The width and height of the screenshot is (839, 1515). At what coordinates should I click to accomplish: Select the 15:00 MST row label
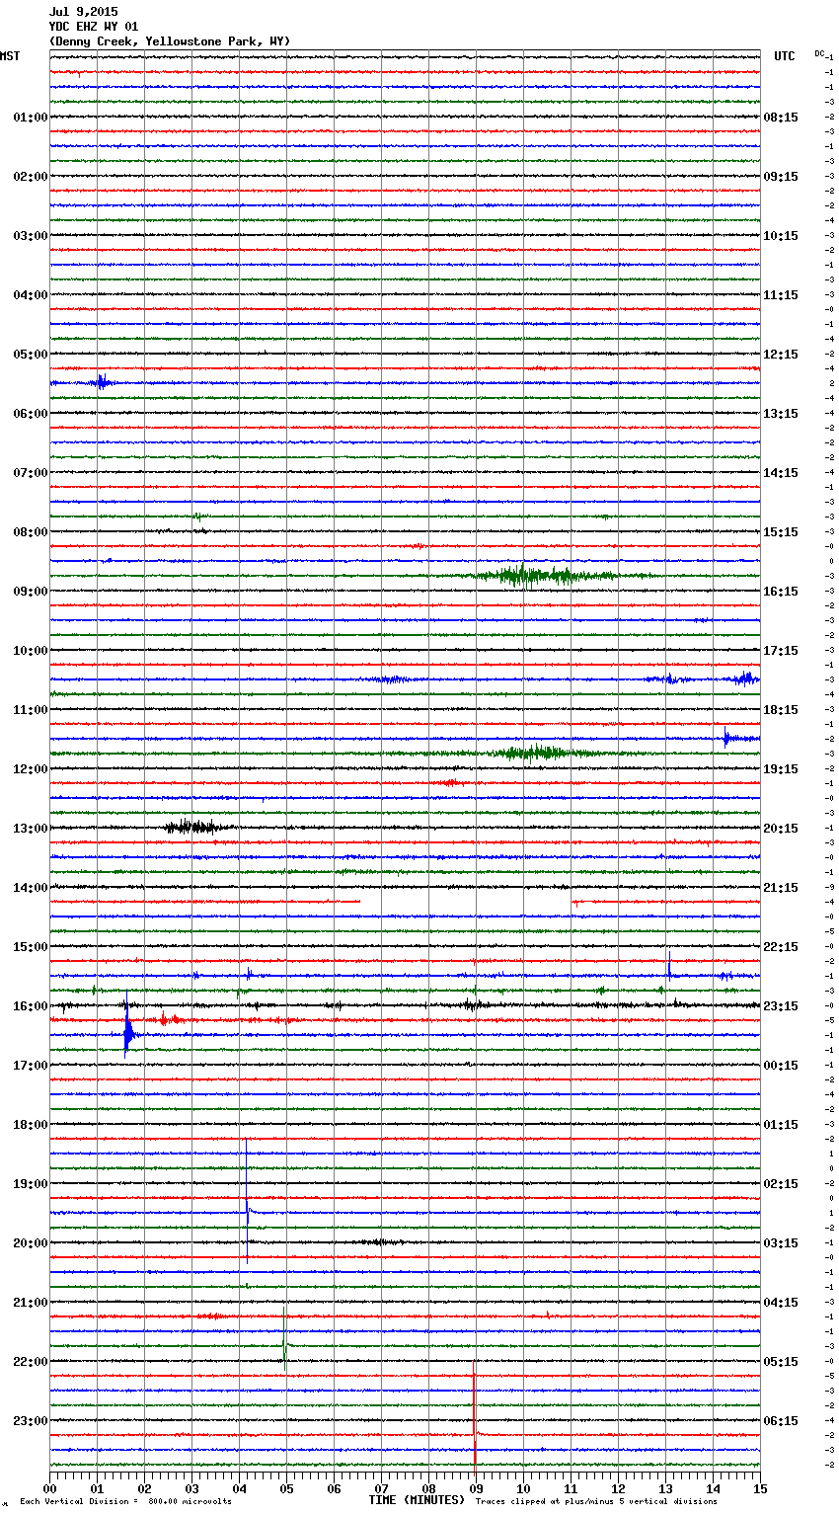pos(31,947)
